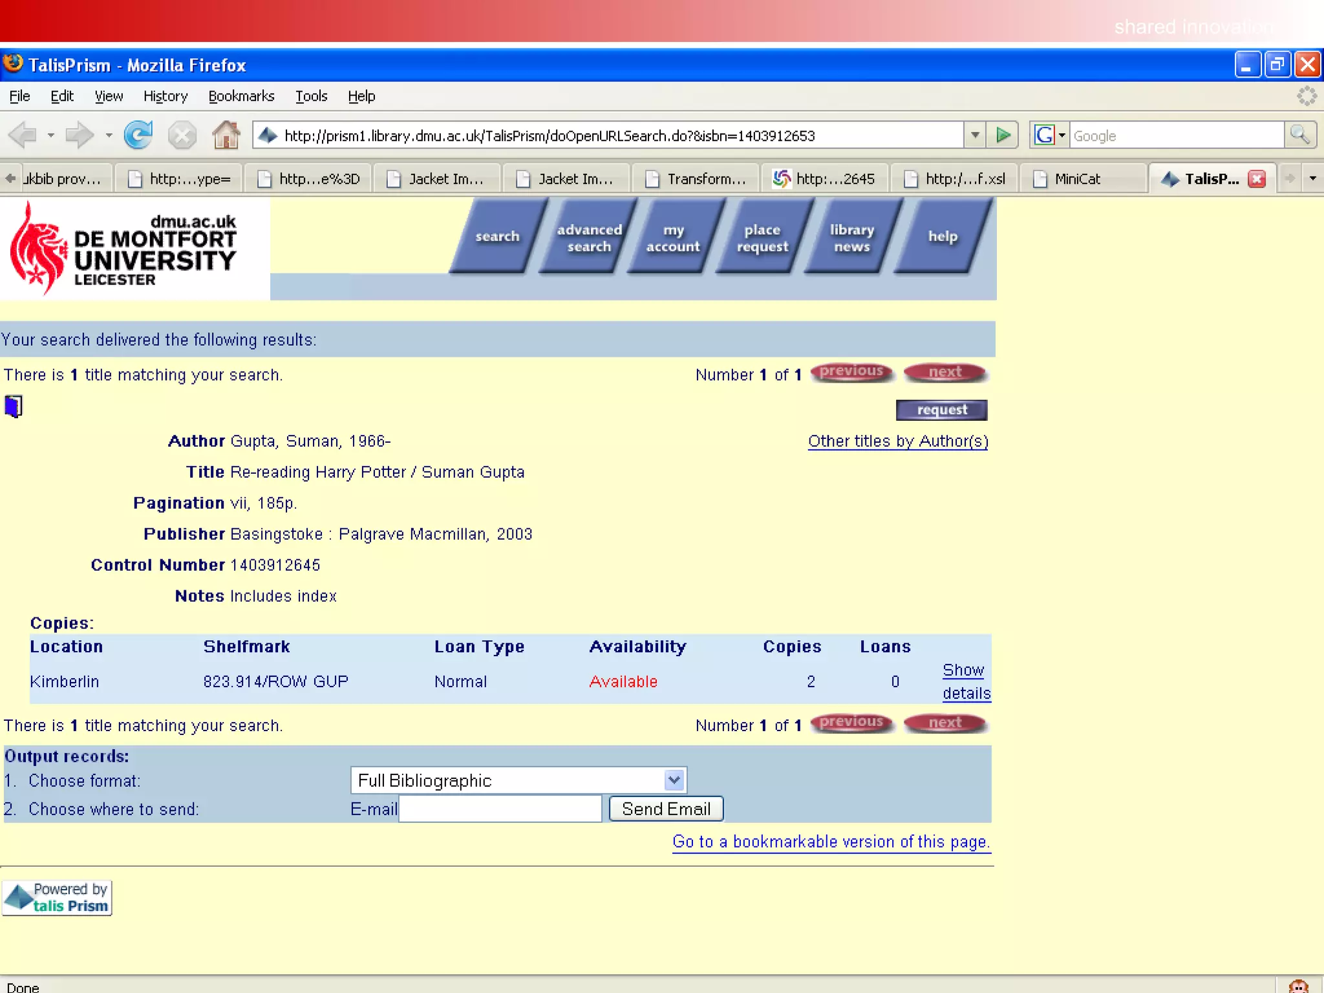Click the Send Email button
The height and width of the screenshot is (993, 1324).
point(666,809)
